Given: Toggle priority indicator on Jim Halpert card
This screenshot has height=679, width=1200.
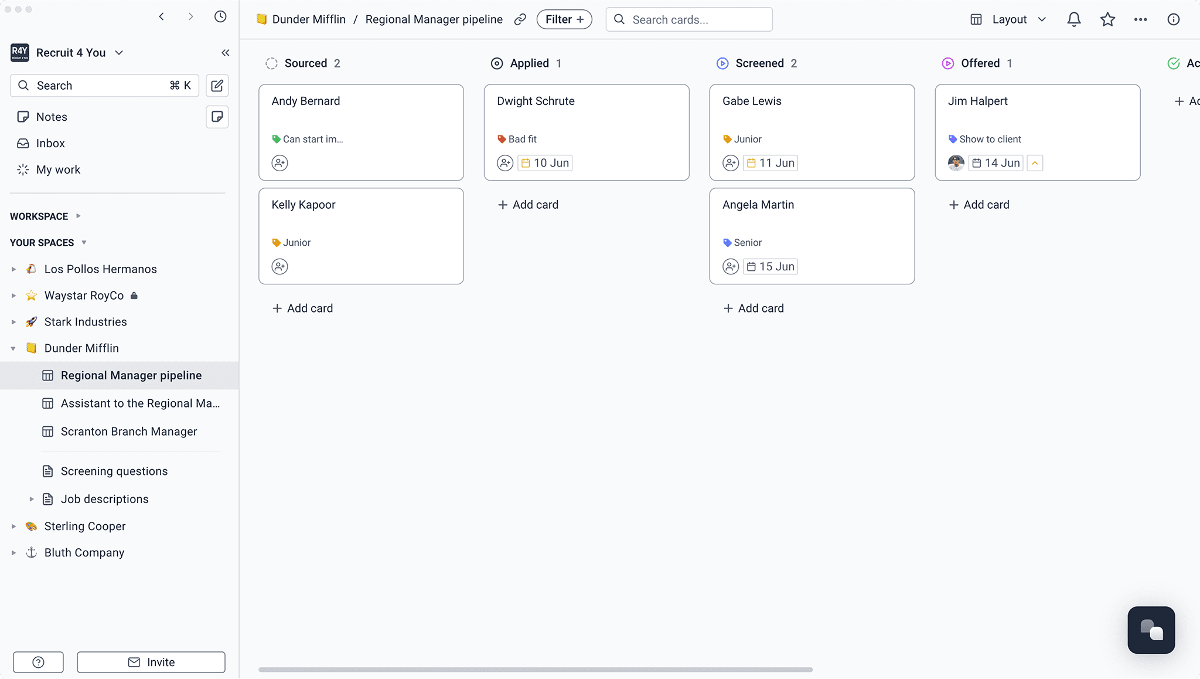Looking at the screenshot, I should tap(1035, 163).
